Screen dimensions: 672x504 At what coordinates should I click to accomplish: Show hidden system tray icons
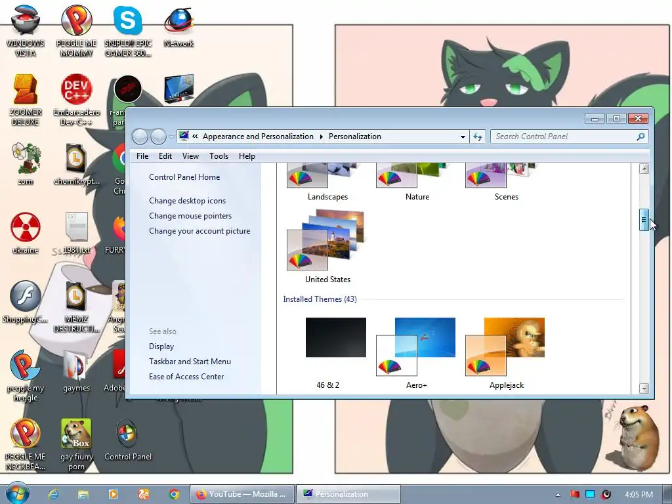[558, 495]
